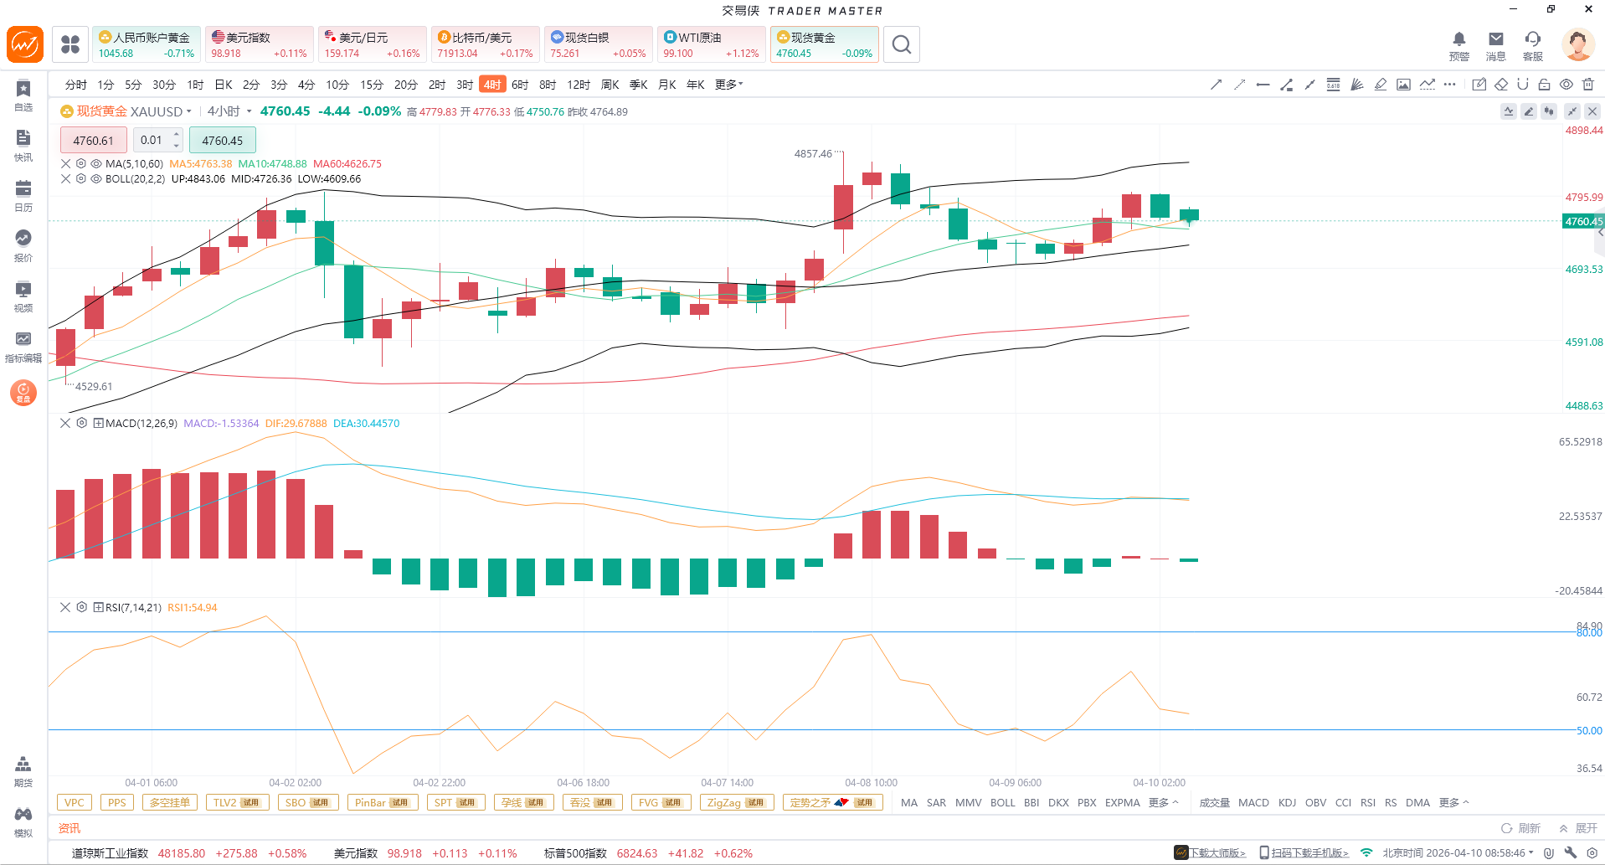Image resolution: width=1605 pixels, height=865 pixels.
Task: Open price alerts bell (预警)
Action: click(1459, 45)
